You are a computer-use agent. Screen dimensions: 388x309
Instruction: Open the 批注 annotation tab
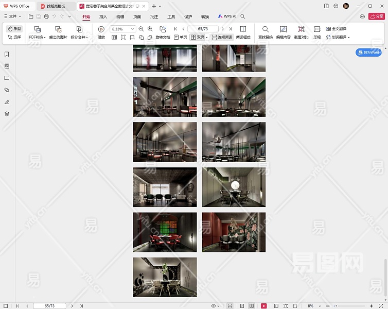pyautogui.click(x=154, y=16)
